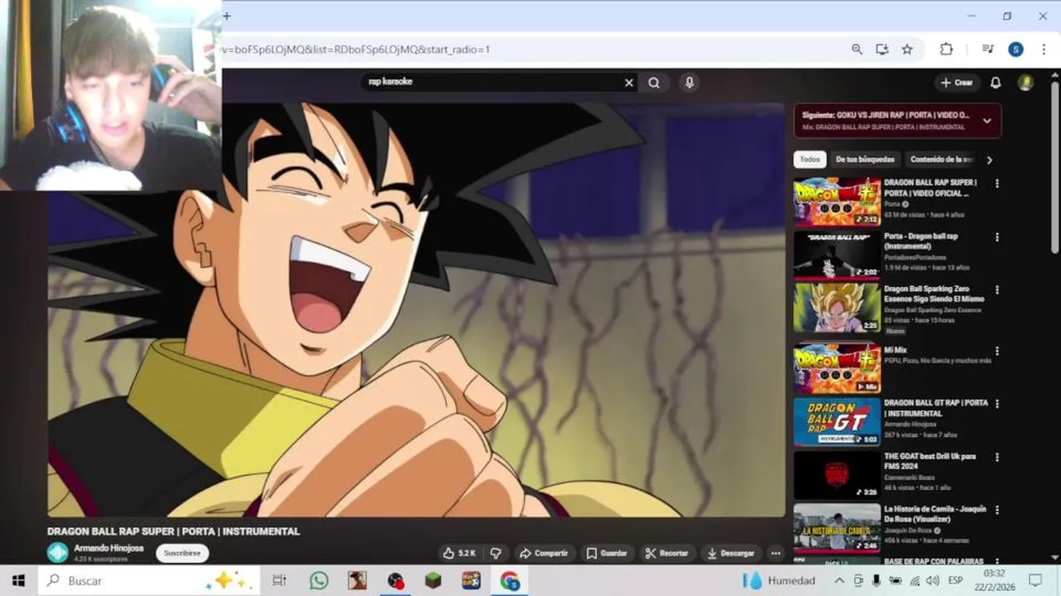Open the Chrome profile 'S' avatar
The width and height of the screenshot is (1061, 596).
coord(1015,50)
